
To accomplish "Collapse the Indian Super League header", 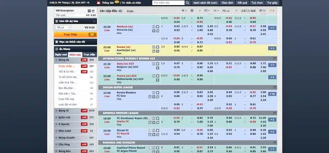I will [x=275, y=88].
